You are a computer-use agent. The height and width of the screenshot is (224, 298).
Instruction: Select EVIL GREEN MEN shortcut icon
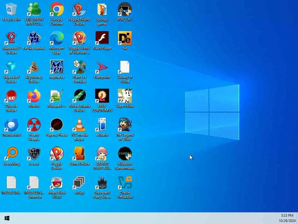pos(34,9)
